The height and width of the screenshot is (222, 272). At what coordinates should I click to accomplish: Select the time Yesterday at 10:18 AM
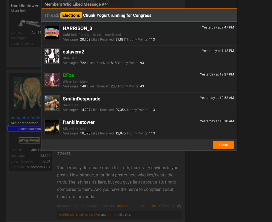click(217, 121)
